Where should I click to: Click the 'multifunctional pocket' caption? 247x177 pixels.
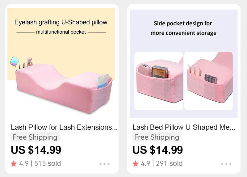click(x=61, y=32)
